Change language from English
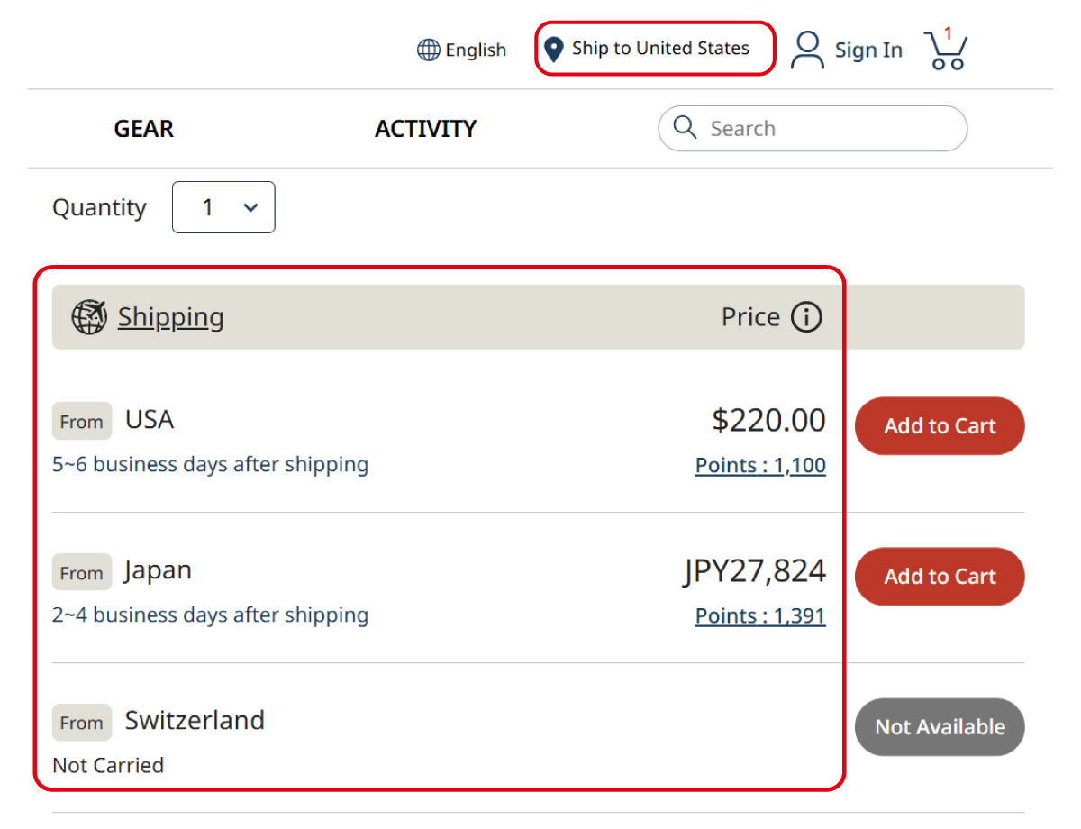The width and height of the screenshot is (1081, 829). [476, 50]
